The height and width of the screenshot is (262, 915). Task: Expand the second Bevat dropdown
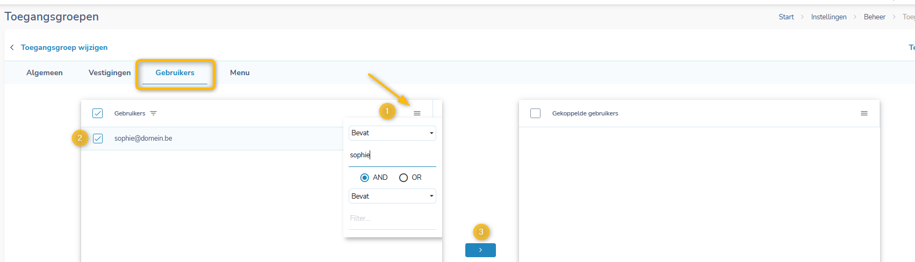(392, 196)
